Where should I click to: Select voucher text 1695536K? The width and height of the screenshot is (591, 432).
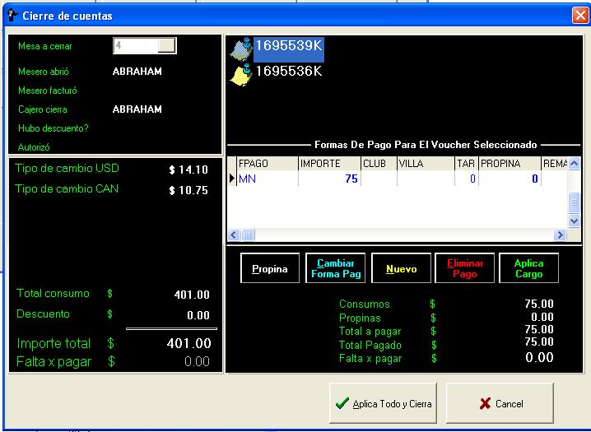[289, 71]
